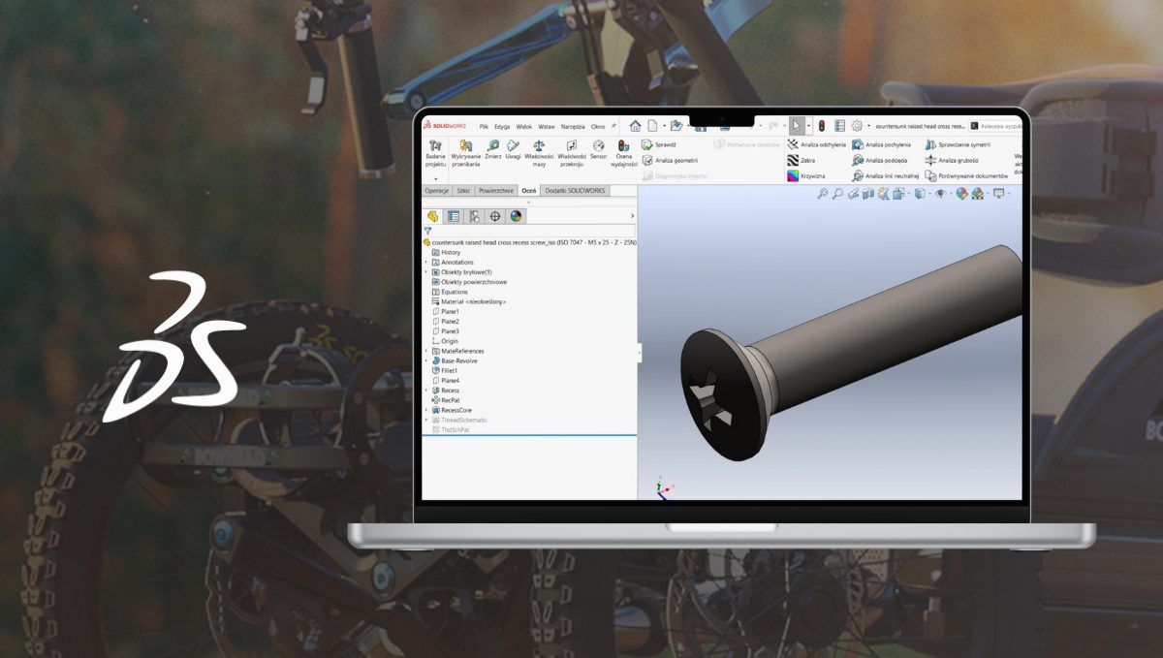Image resolution: width=1163 pixels, height=658 pixels.
Task: Open Analiza podcięcia undercut analysis
Action: coord(880,160)
